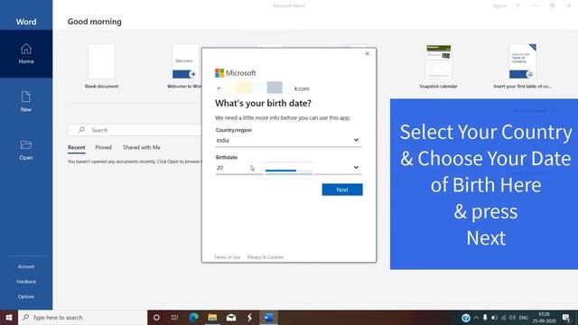Image resolution: width=578 pixels, height=325 pixels.
Task: Click the search magnifier icon in Word
Action: tap(81, 130)
